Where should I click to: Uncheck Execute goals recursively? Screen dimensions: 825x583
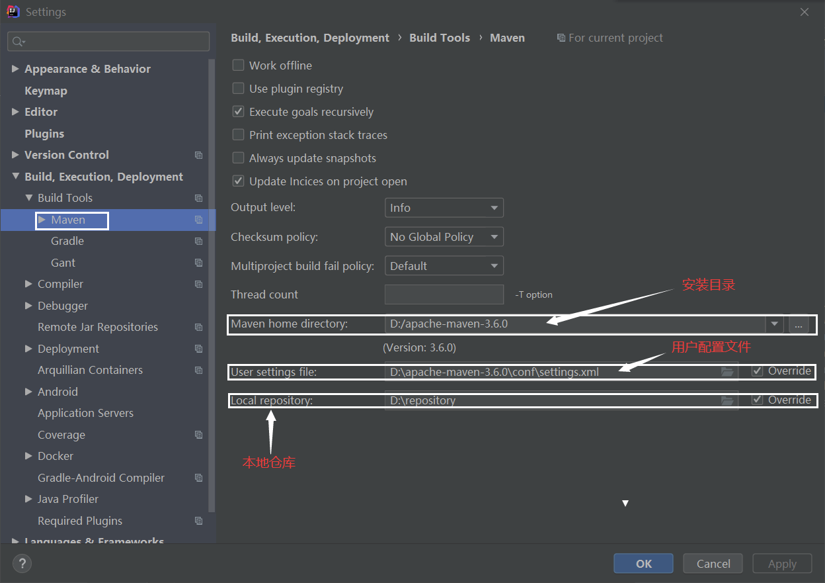238,111
